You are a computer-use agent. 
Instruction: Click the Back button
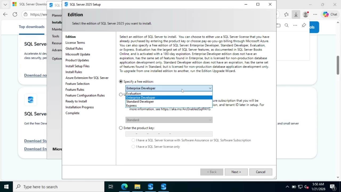point(212,172)
